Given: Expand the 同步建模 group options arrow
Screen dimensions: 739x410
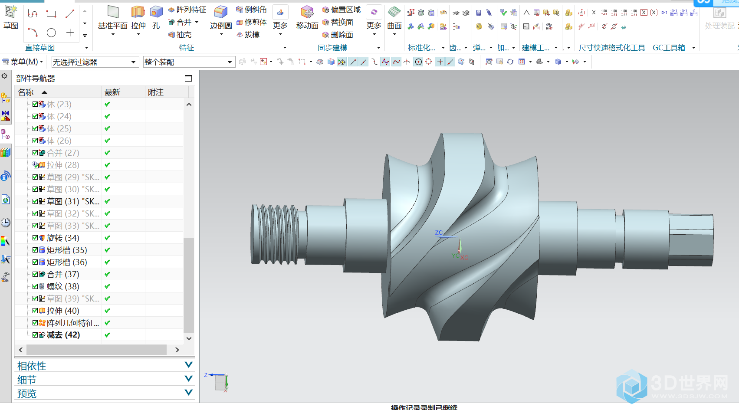Looking at the screenshot, I should click(x=378, y=48).
